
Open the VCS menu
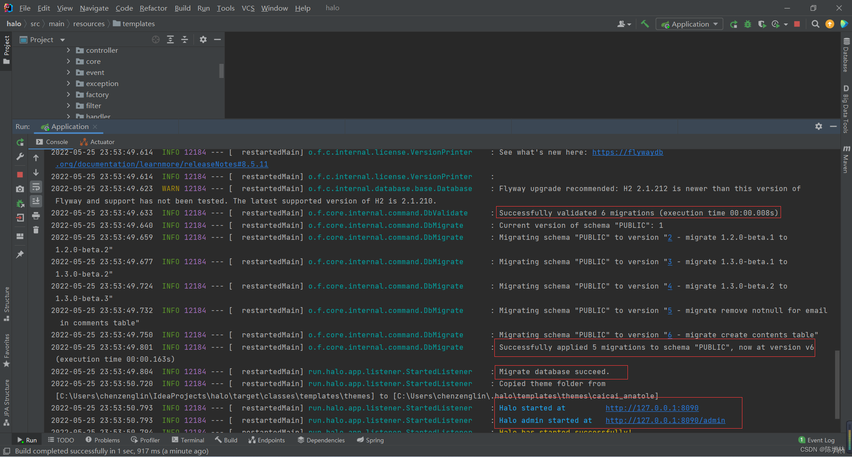click(248, 8)
